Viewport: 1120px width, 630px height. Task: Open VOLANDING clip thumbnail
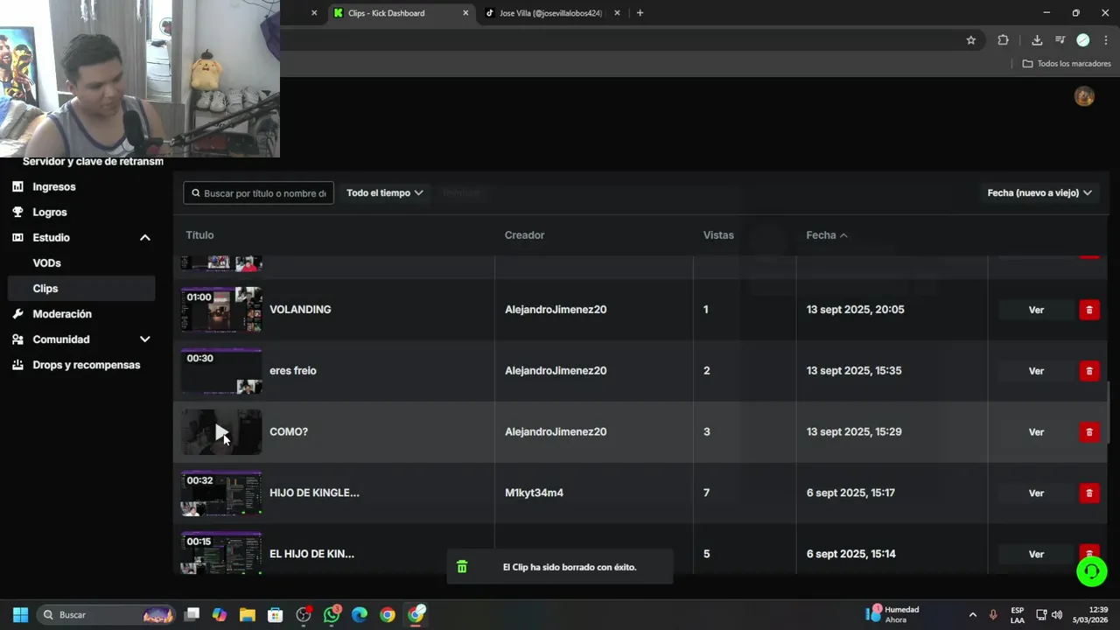point(221,310)
